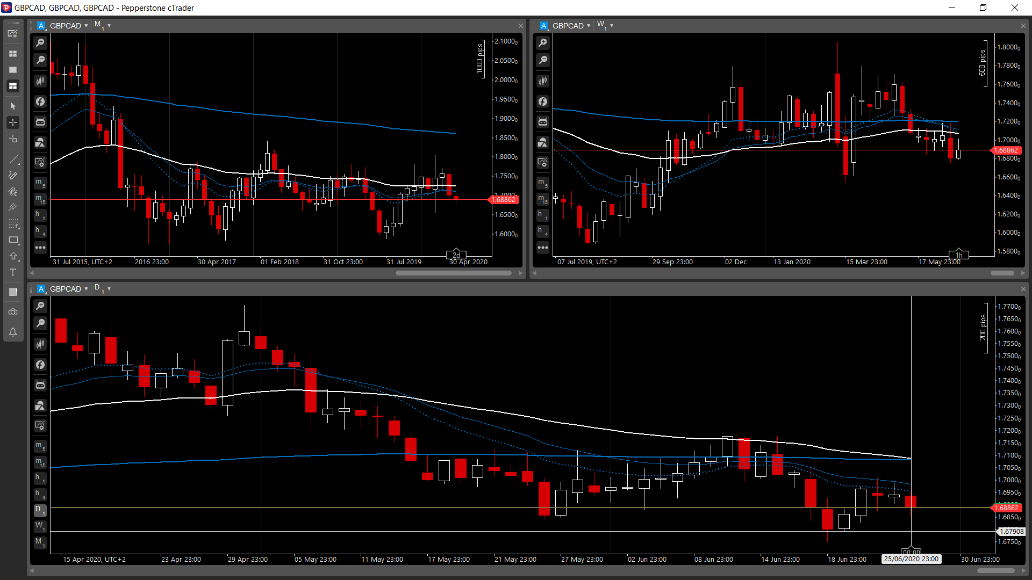1032x580 pixels.
Task: Select the Fibonacci retracement tool
Action: click(x=13, y=223)
